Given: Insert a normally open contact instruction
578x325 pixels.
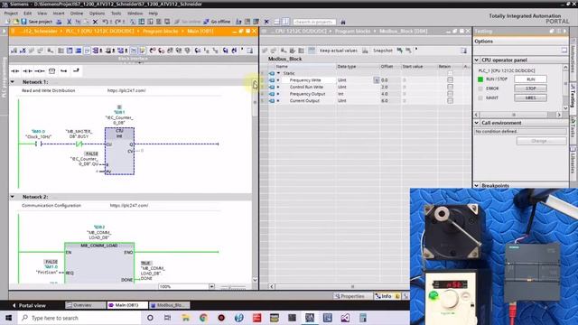Looking at the screenshot, I should point(15,70).
